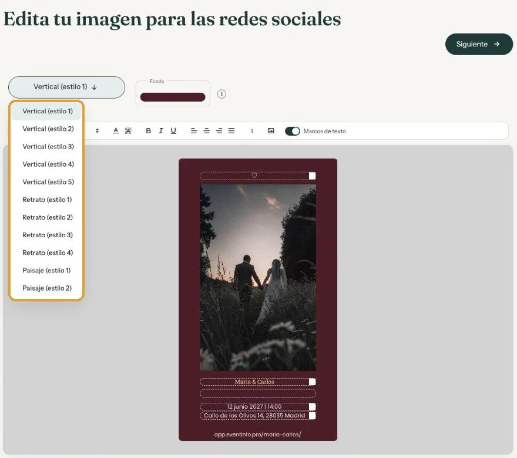Align text right
This screenshot has height=458, width=517.
tap(219, 131)
